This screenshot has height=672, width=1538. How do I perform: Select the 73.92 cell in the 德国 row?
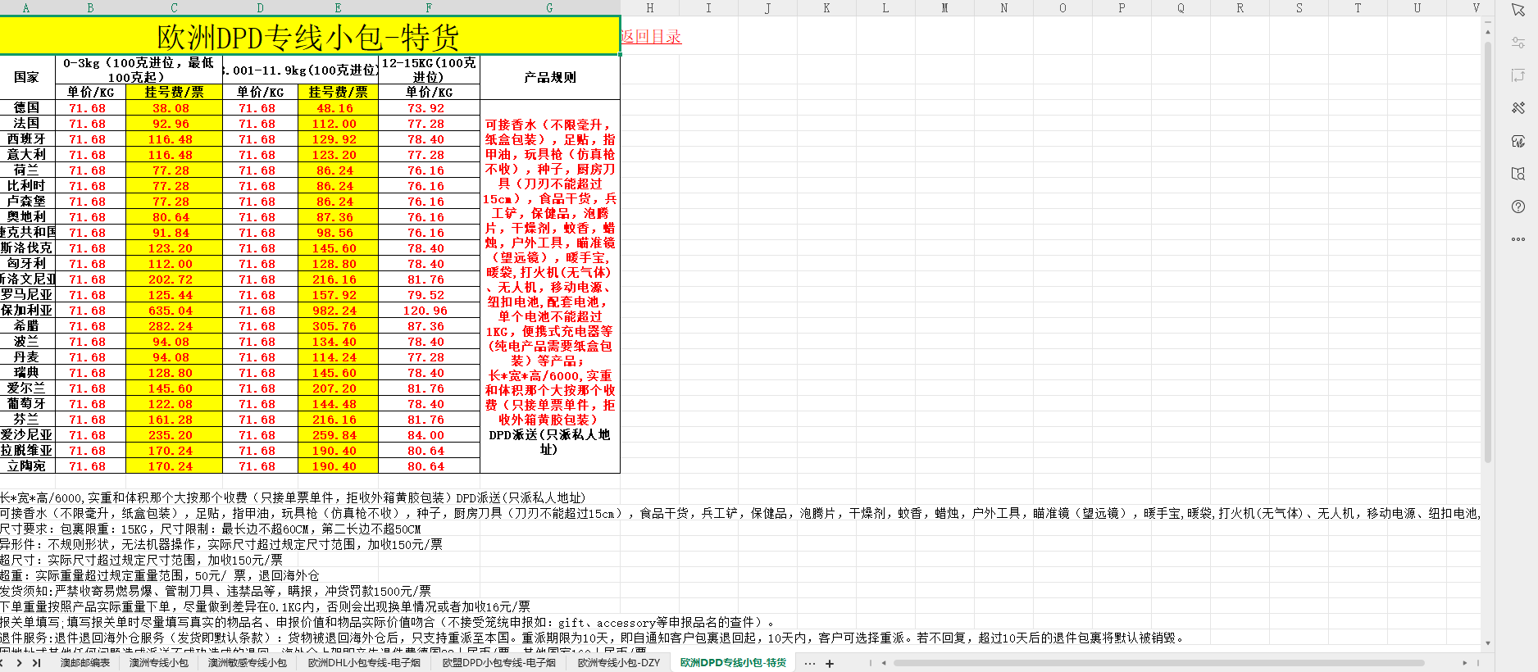coord(429,108)
